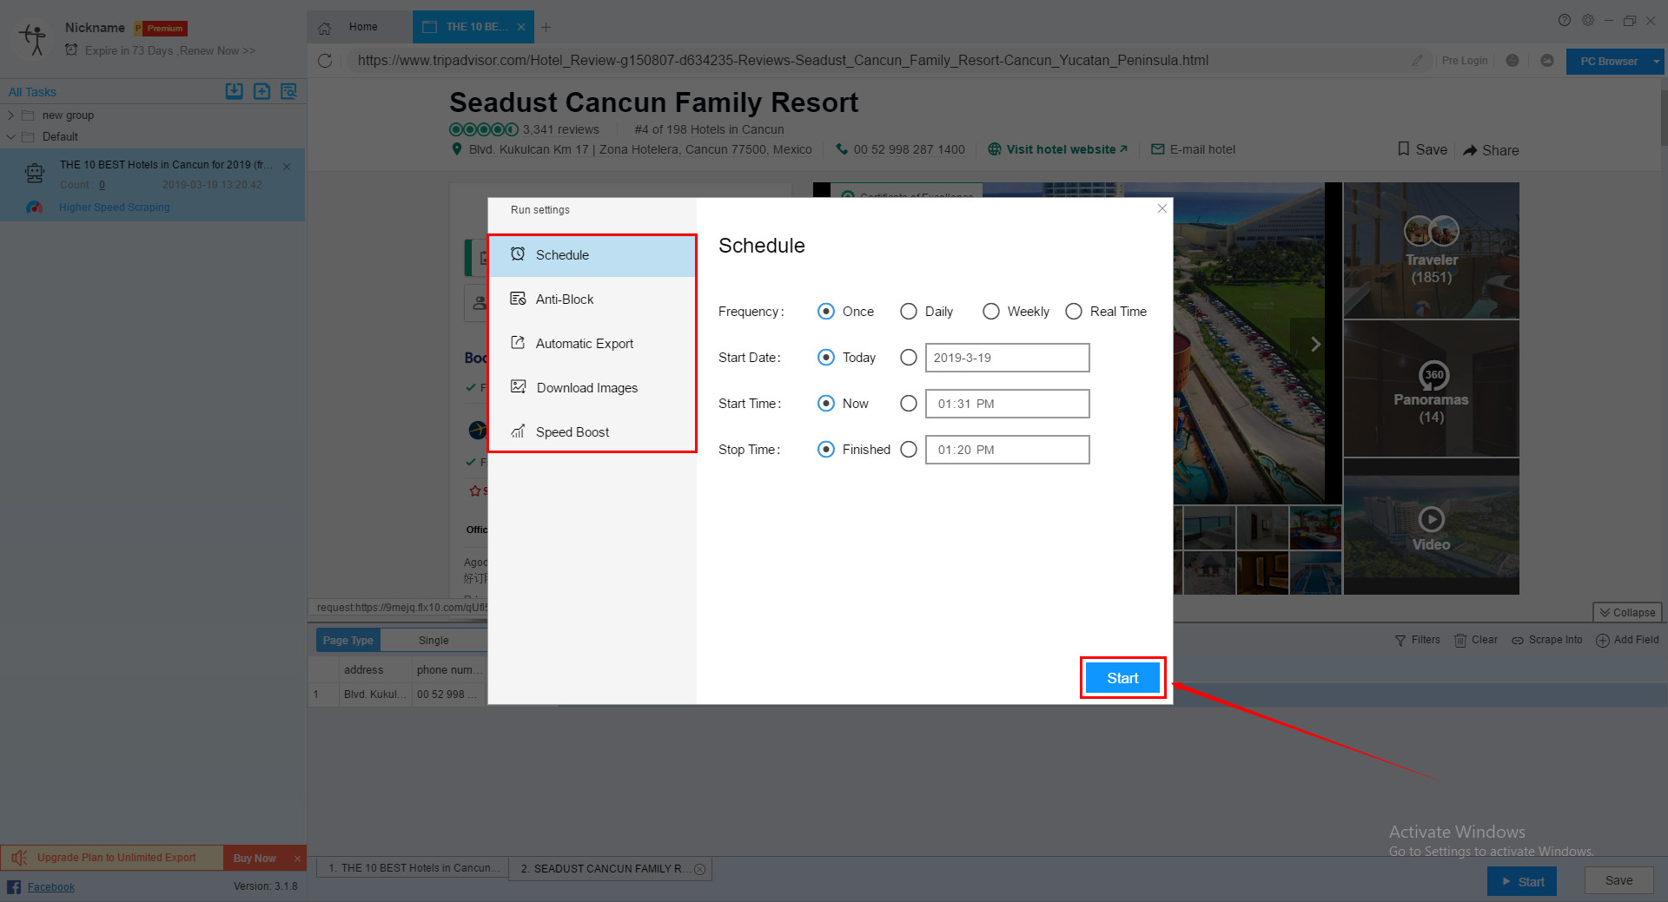Image resolution: width=1668 pixels, height=902 pixels.
Task: Click the bottom Save button
Action: tap(1618, 880)
